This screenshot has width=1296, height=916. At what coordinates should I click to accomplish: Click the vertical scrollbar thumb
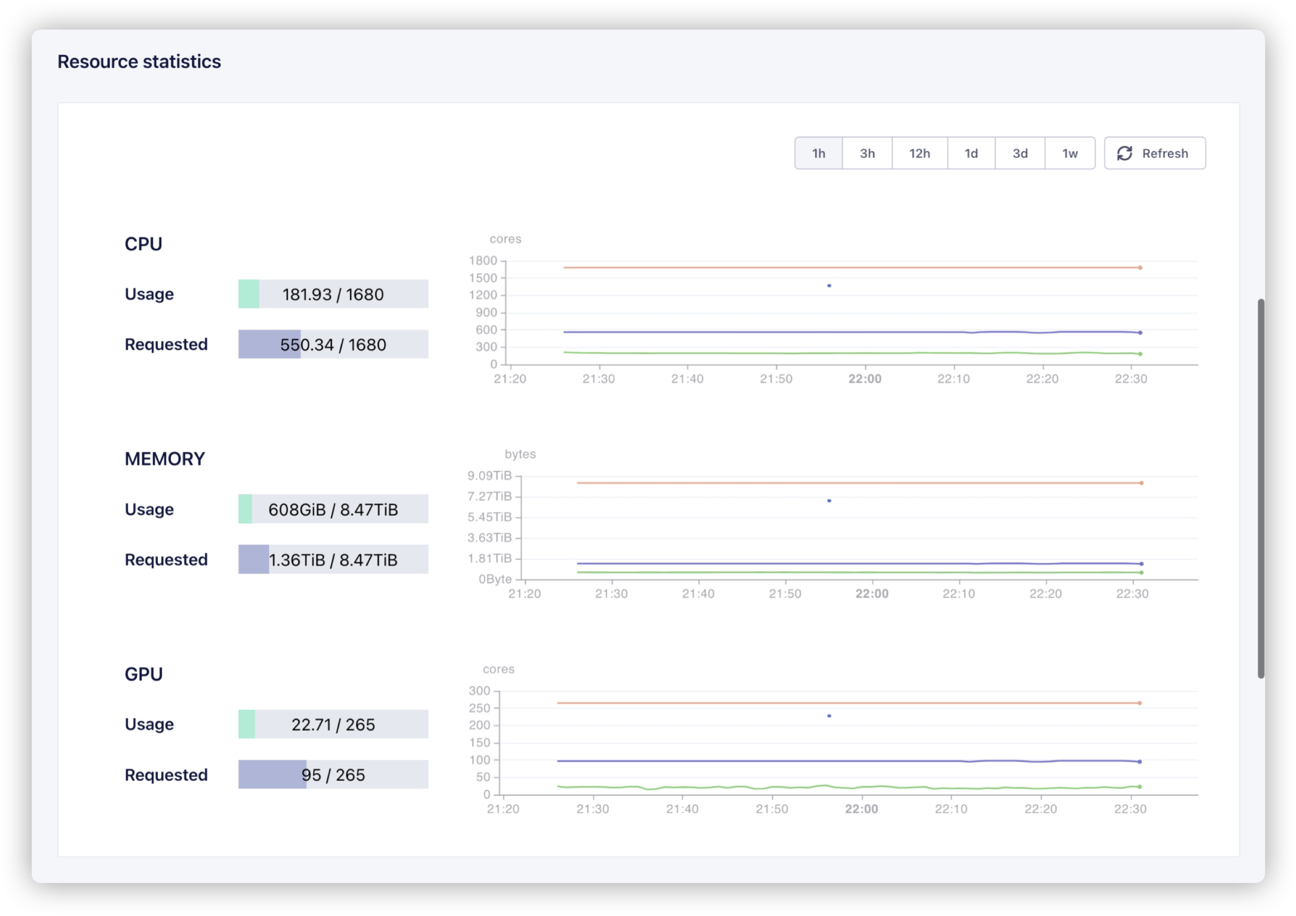coord(1260,489)
